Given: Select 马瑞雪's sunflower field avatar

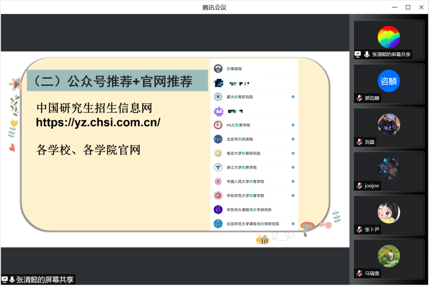Looking at the screenshot, I should (388, 255).
